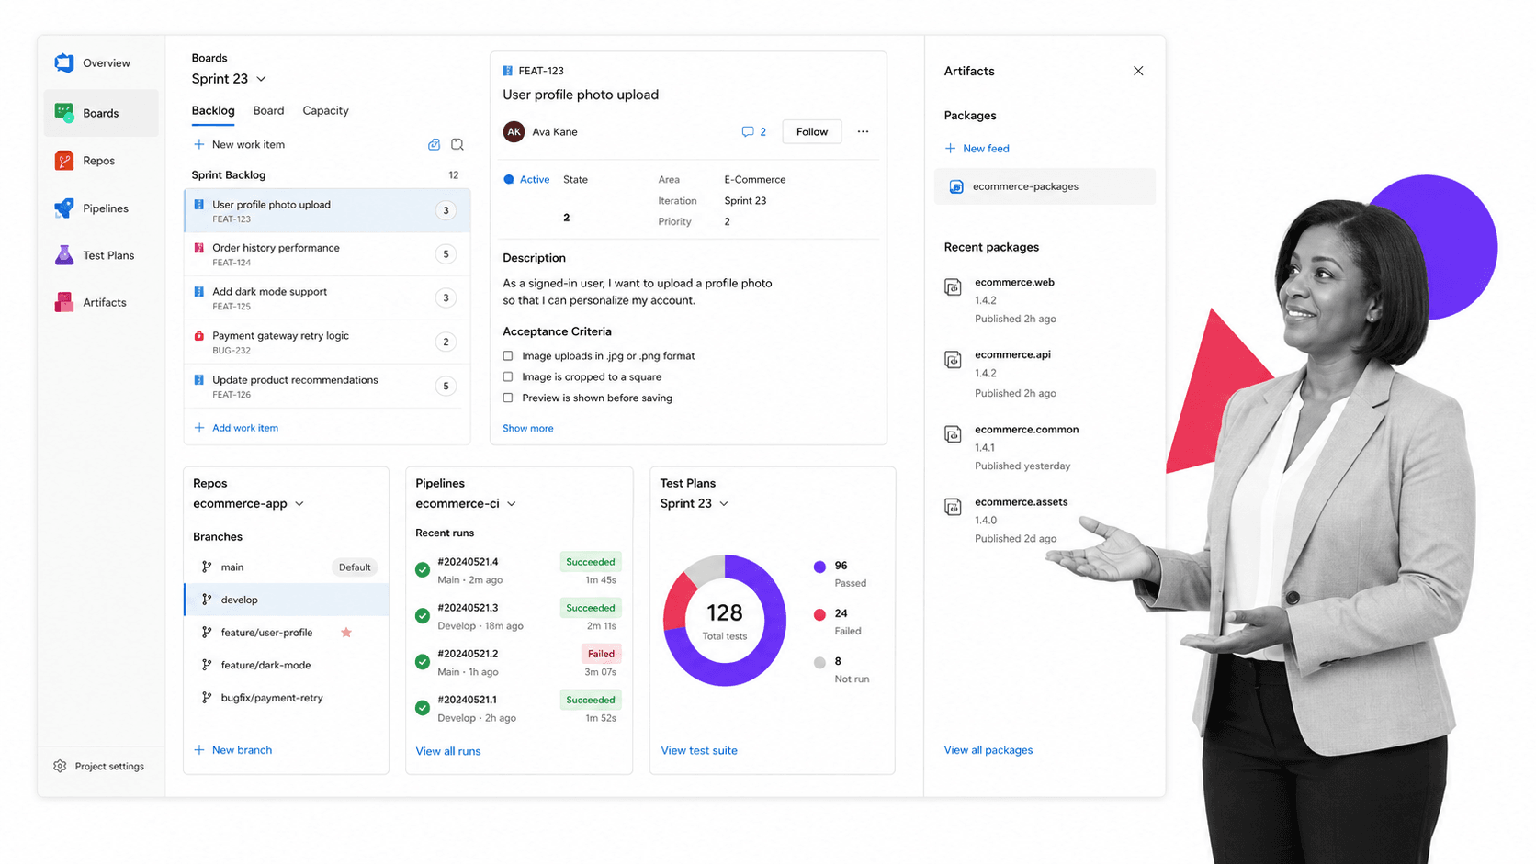Viewport: 1536px width, 864px height.
Task: Open Project settings gear icon
Action: click(x=60, y=766)
